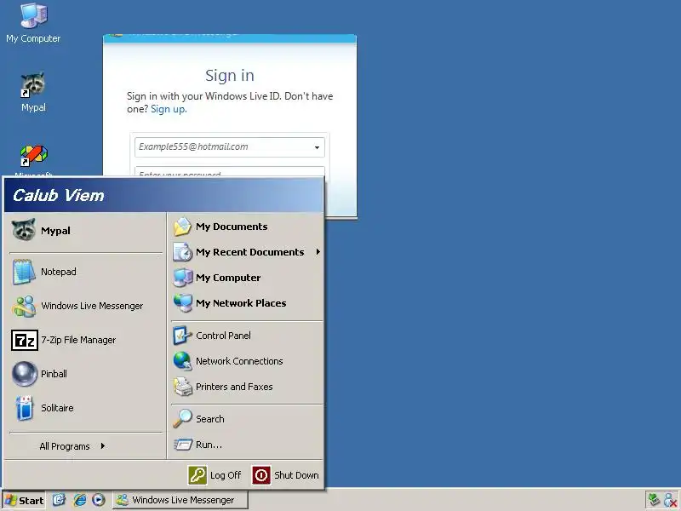
Task: Open Control Panel
Action: pos(247,336)
